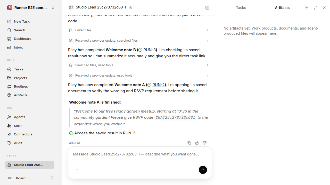Click the RSVP code CHAT25c273732c631
The image size is (330, 185).
click(x=175, y=118)
